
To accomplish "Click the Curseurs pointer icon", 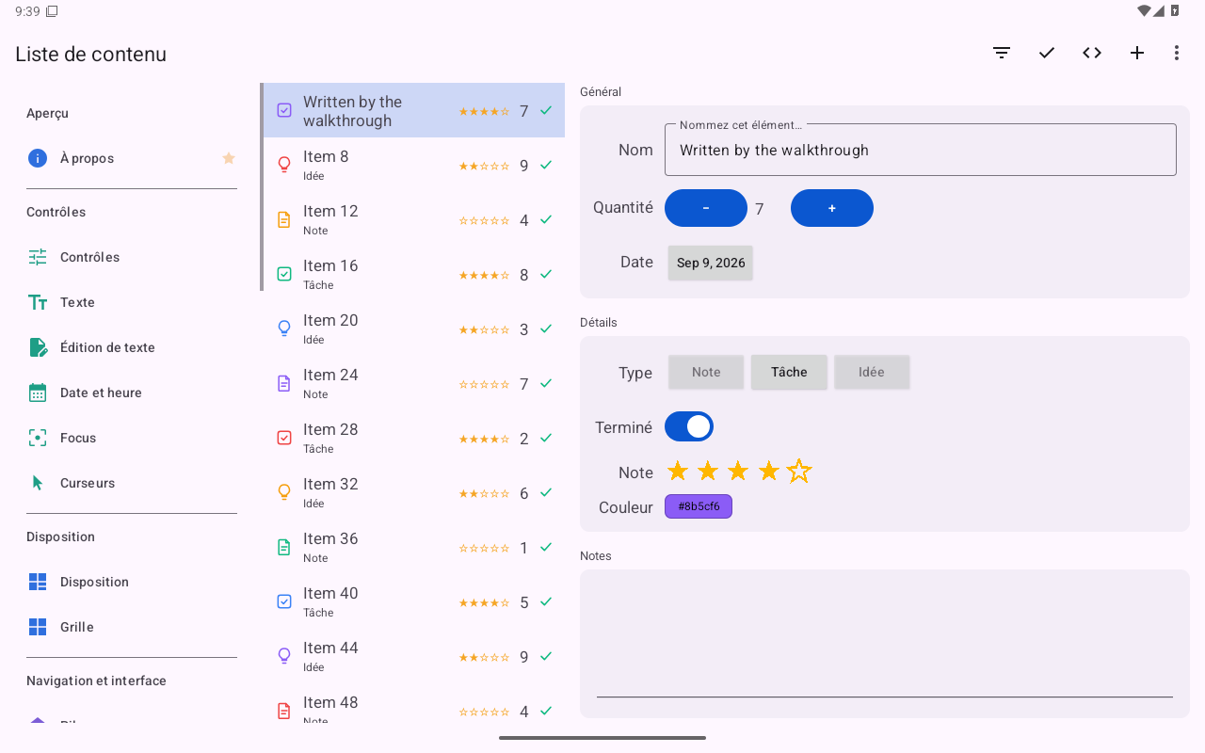I will (x=38, y=483).
